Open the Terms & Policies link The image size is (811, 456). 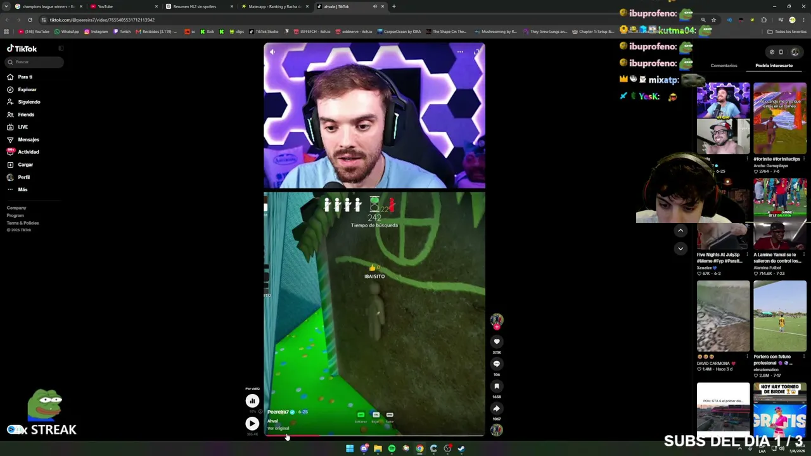tap(23, 223)
